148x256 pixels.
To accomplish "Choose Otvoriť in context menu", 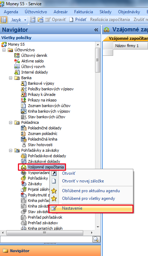I will click(x=91, y=173).
